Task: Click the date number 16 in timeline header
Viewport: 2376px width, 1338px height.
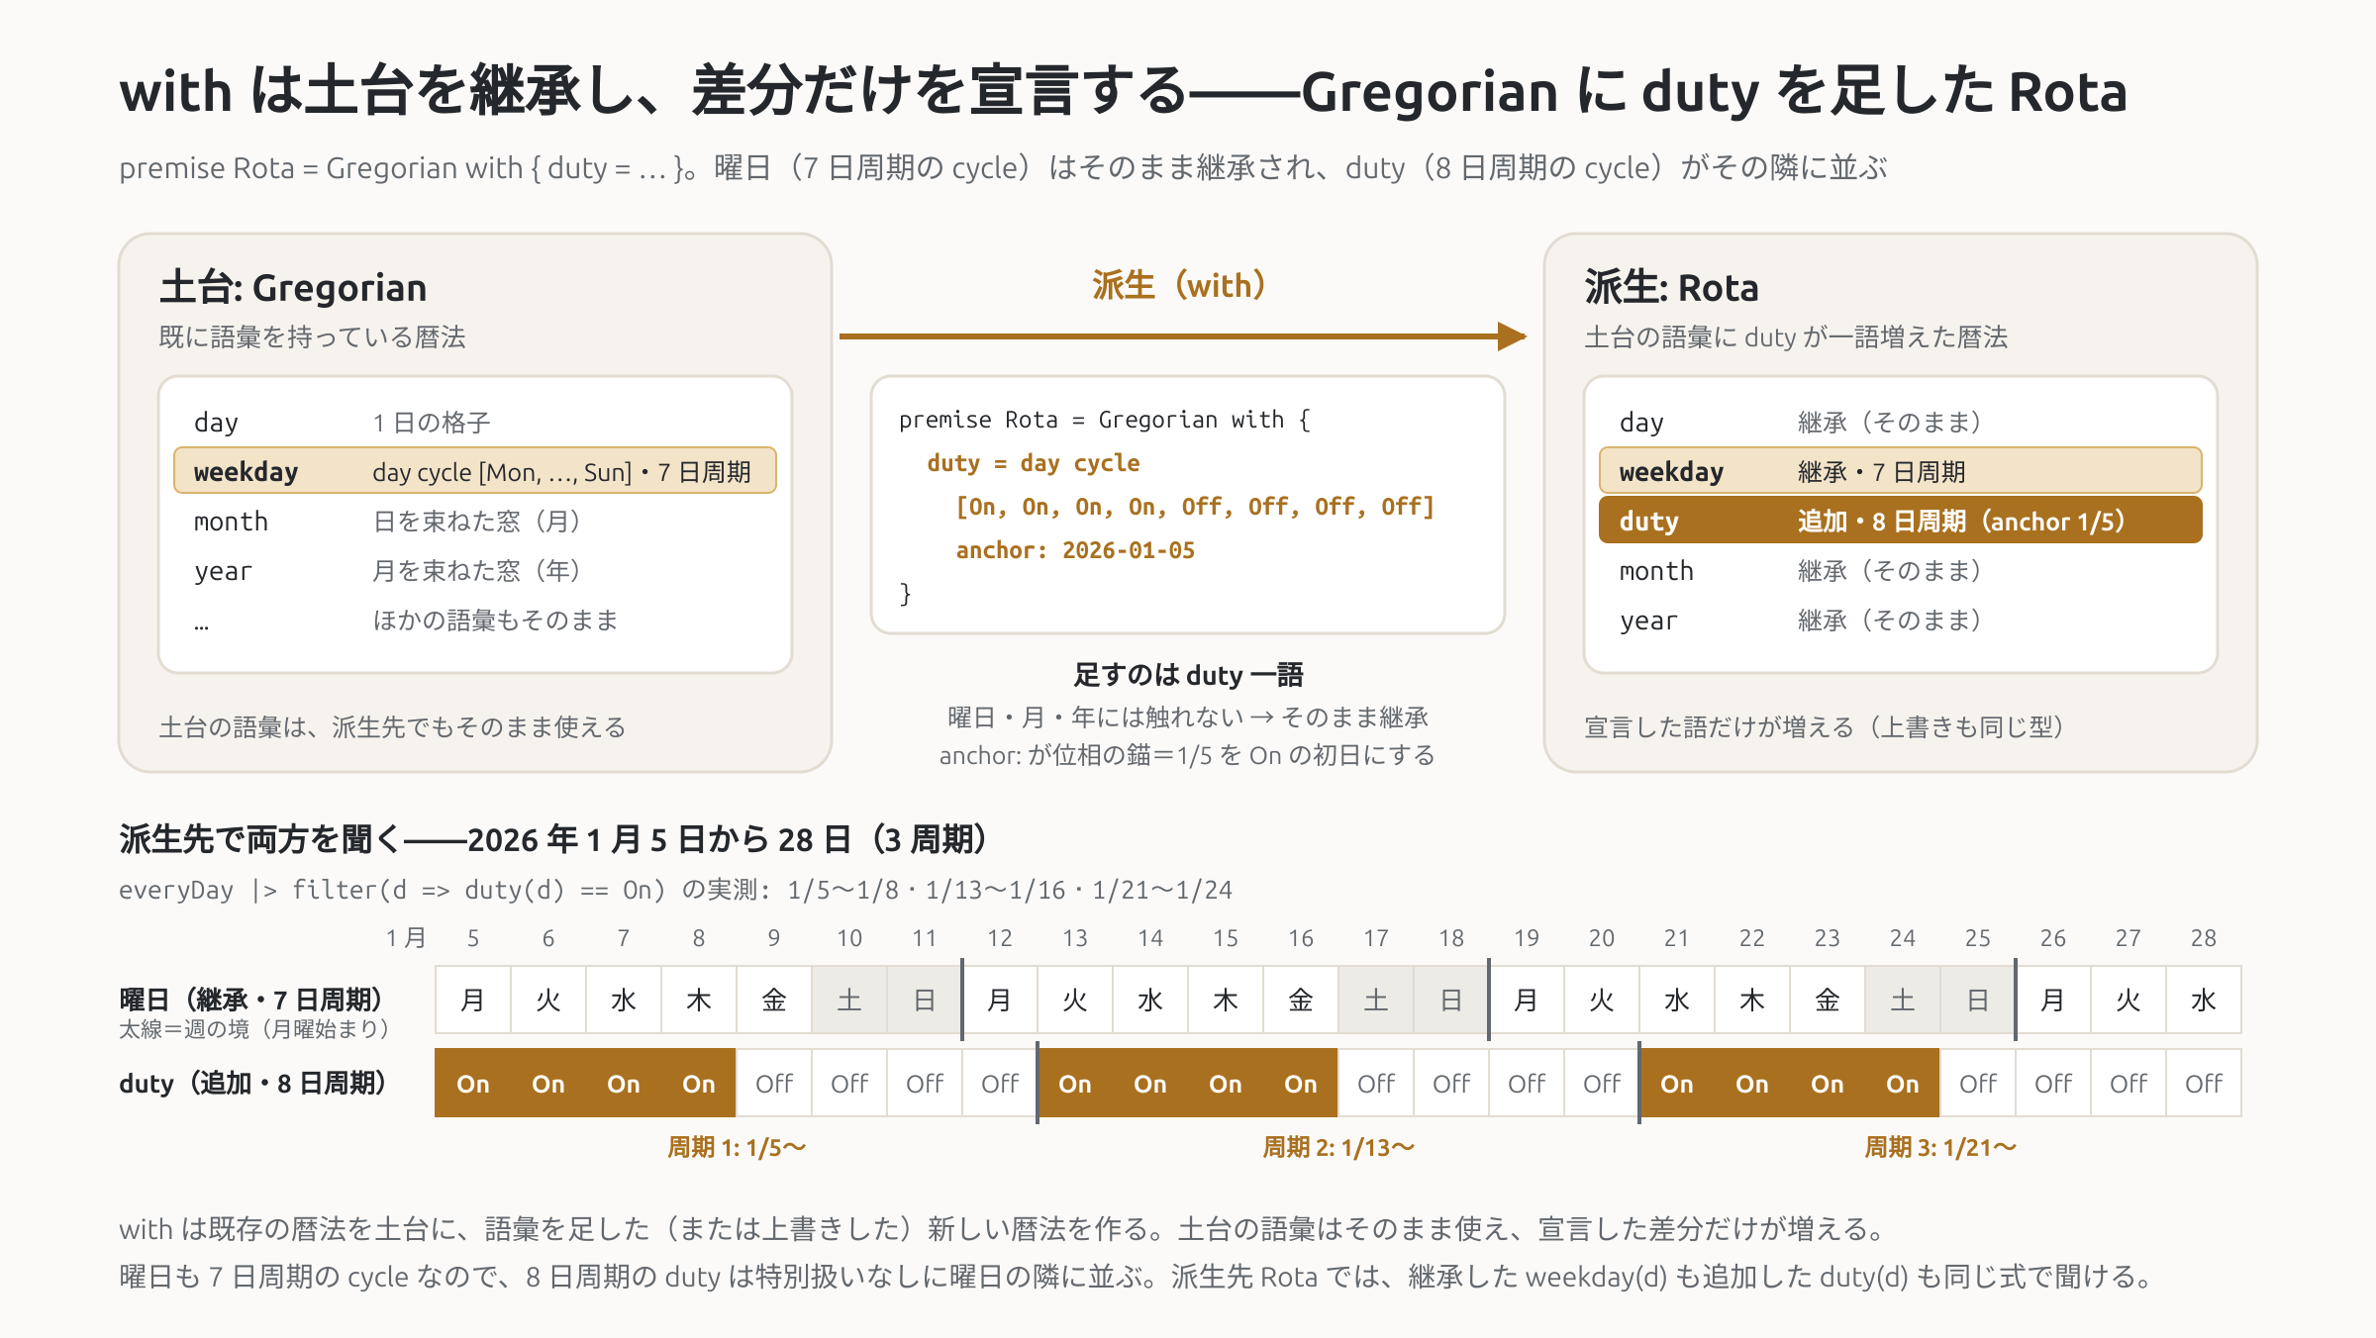Action: click(x=1301, y=937)
